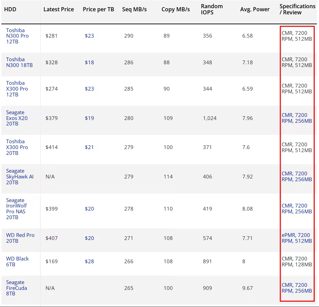Open the Toshiba N300 Pro 12TB link
The image size is (319, 307).
click(x=17, y=36)
